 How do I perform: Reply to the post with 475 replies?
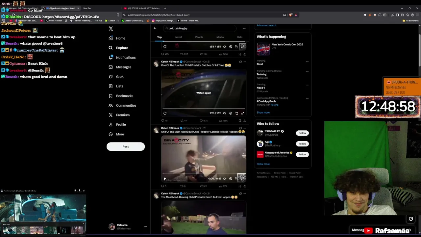pos(164,54)
